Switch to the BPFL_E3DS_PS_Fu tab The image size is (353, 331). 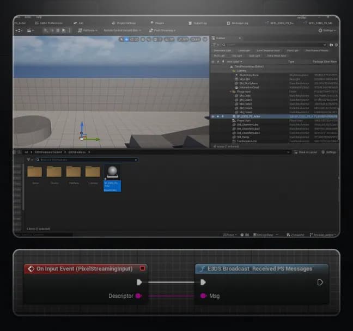click(279, 23)
